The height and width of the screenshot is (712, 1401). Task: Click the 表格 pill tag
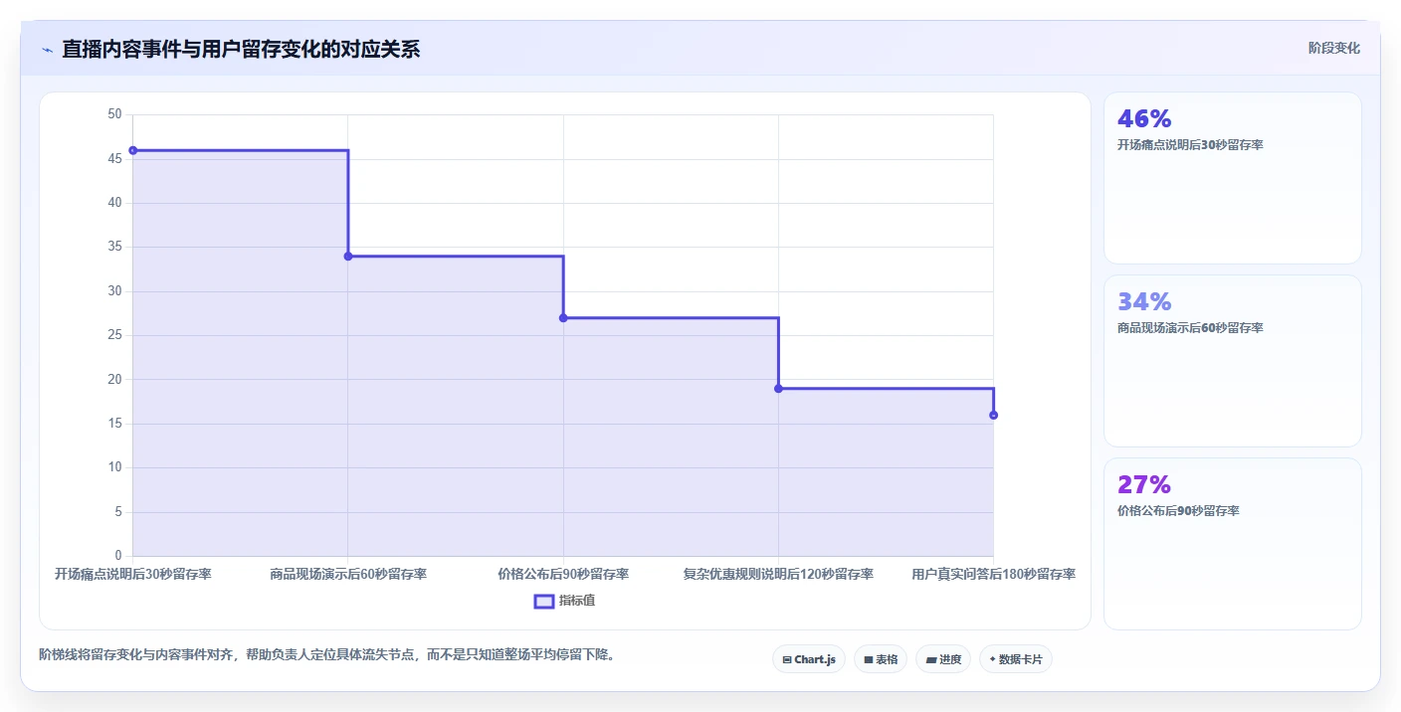point(881,659)
